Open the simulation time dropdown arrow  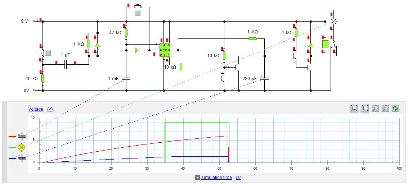(x=197, y=178)
